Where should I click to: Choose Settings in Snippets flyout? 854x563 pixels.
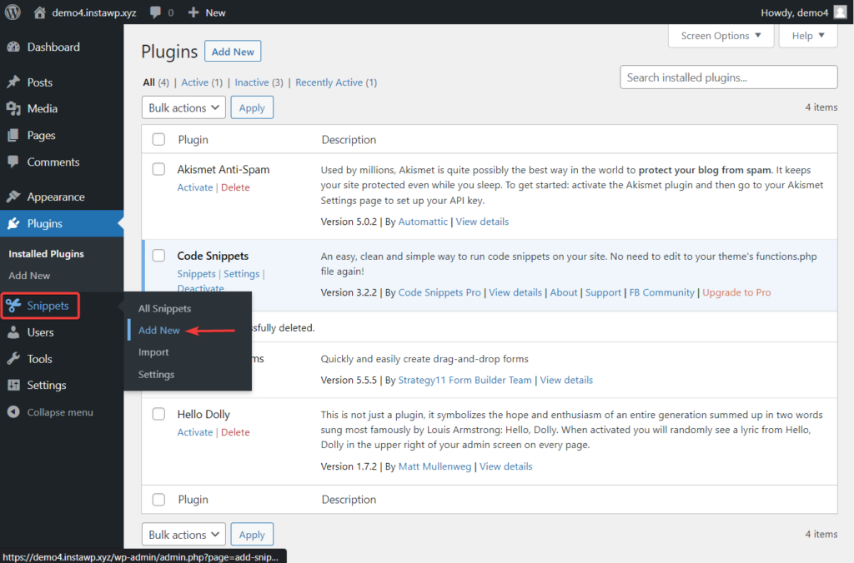pyautogui.click(x=156, y=374)
